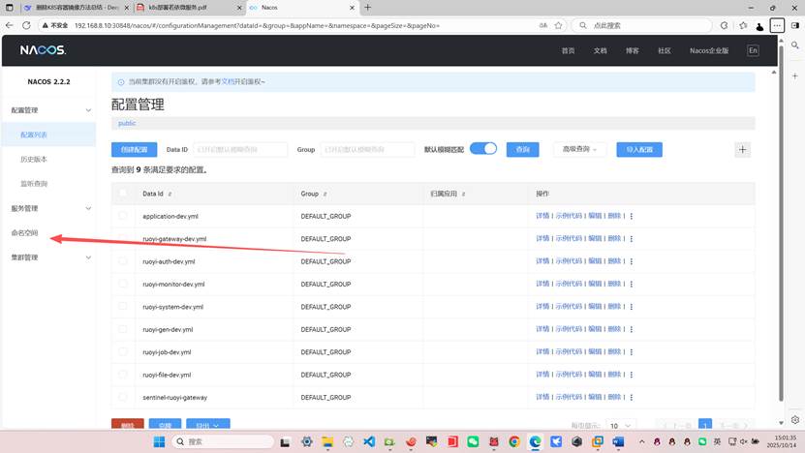Switch language with the En button
The height and width of the screenshot is (453, 805).
753,50
